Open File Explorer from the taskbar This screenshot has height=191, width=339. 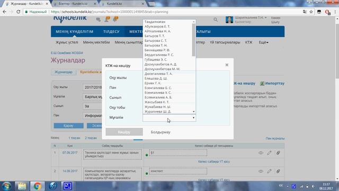pyautogui.click(x=22, y=186)
